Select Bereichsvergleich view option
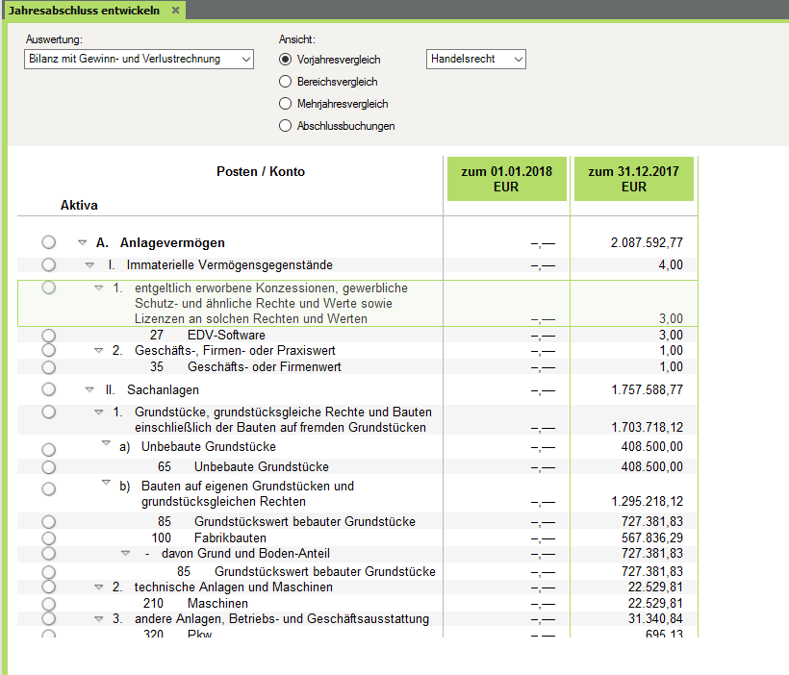789x675 pixels. point(285,82)
